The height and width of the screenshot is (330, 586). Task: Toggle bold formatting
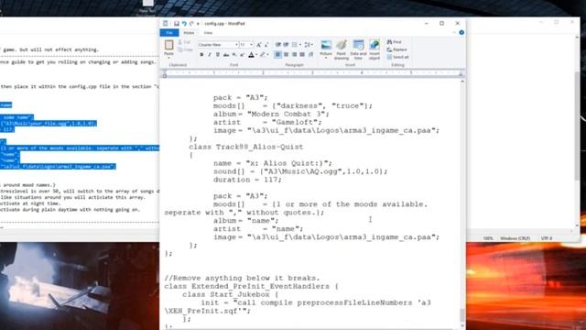(201, 55)
